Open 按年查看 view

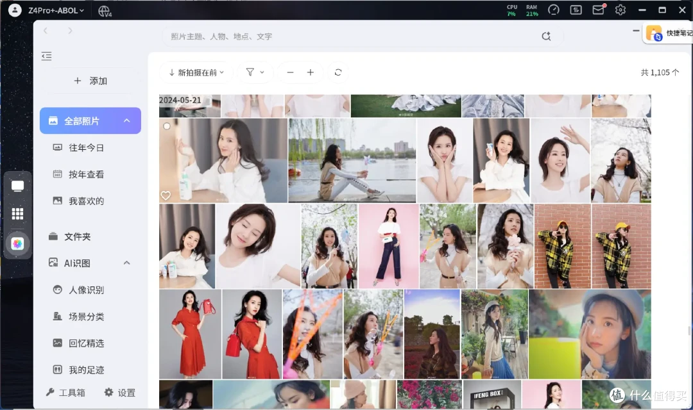coord(86,174)
